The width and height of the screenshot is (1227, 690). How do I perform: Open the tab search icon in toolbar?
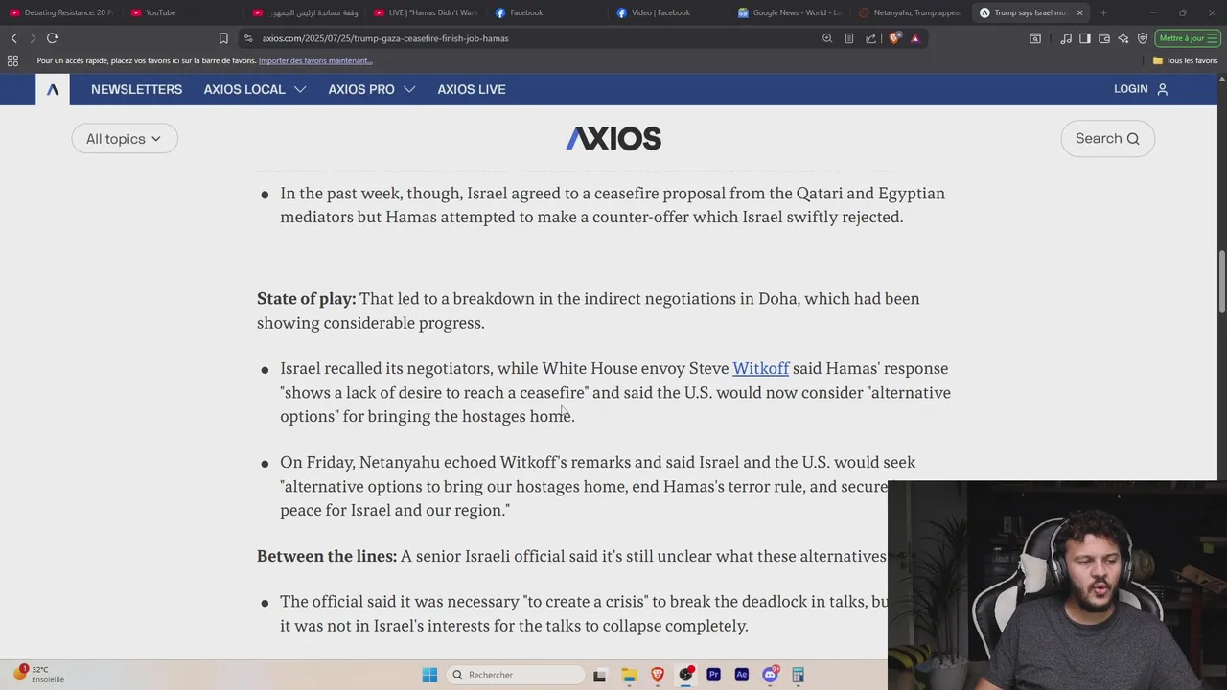coord(1035,38)
